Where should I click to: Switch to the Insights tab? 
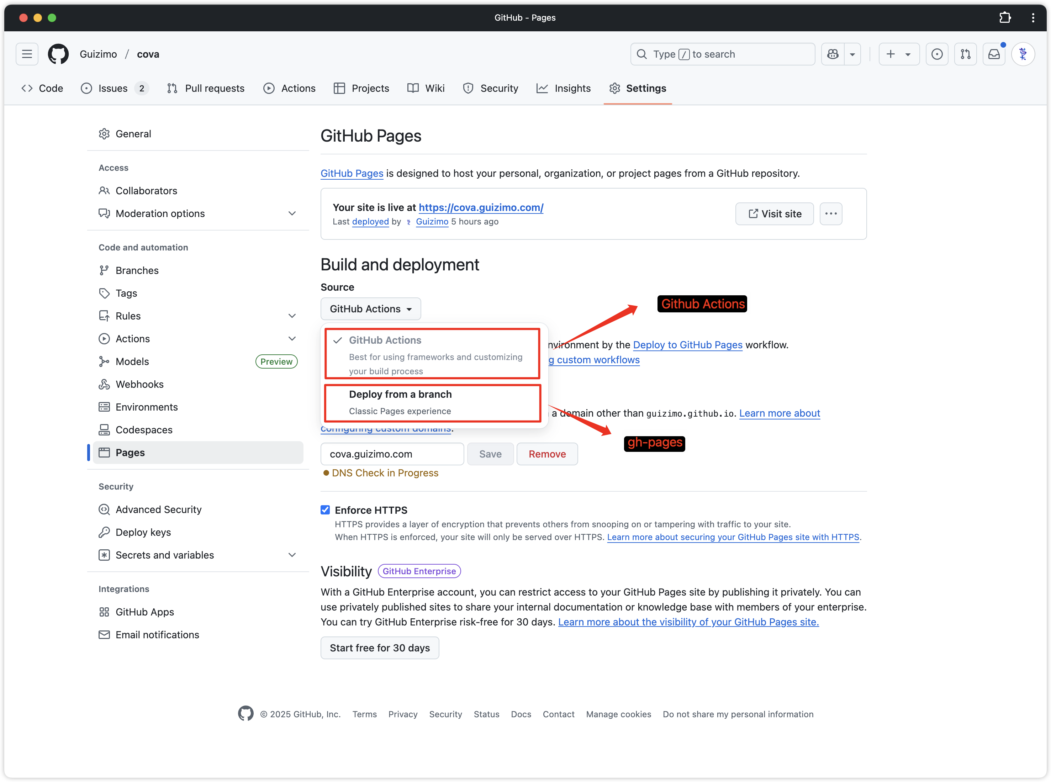point(563,88)
